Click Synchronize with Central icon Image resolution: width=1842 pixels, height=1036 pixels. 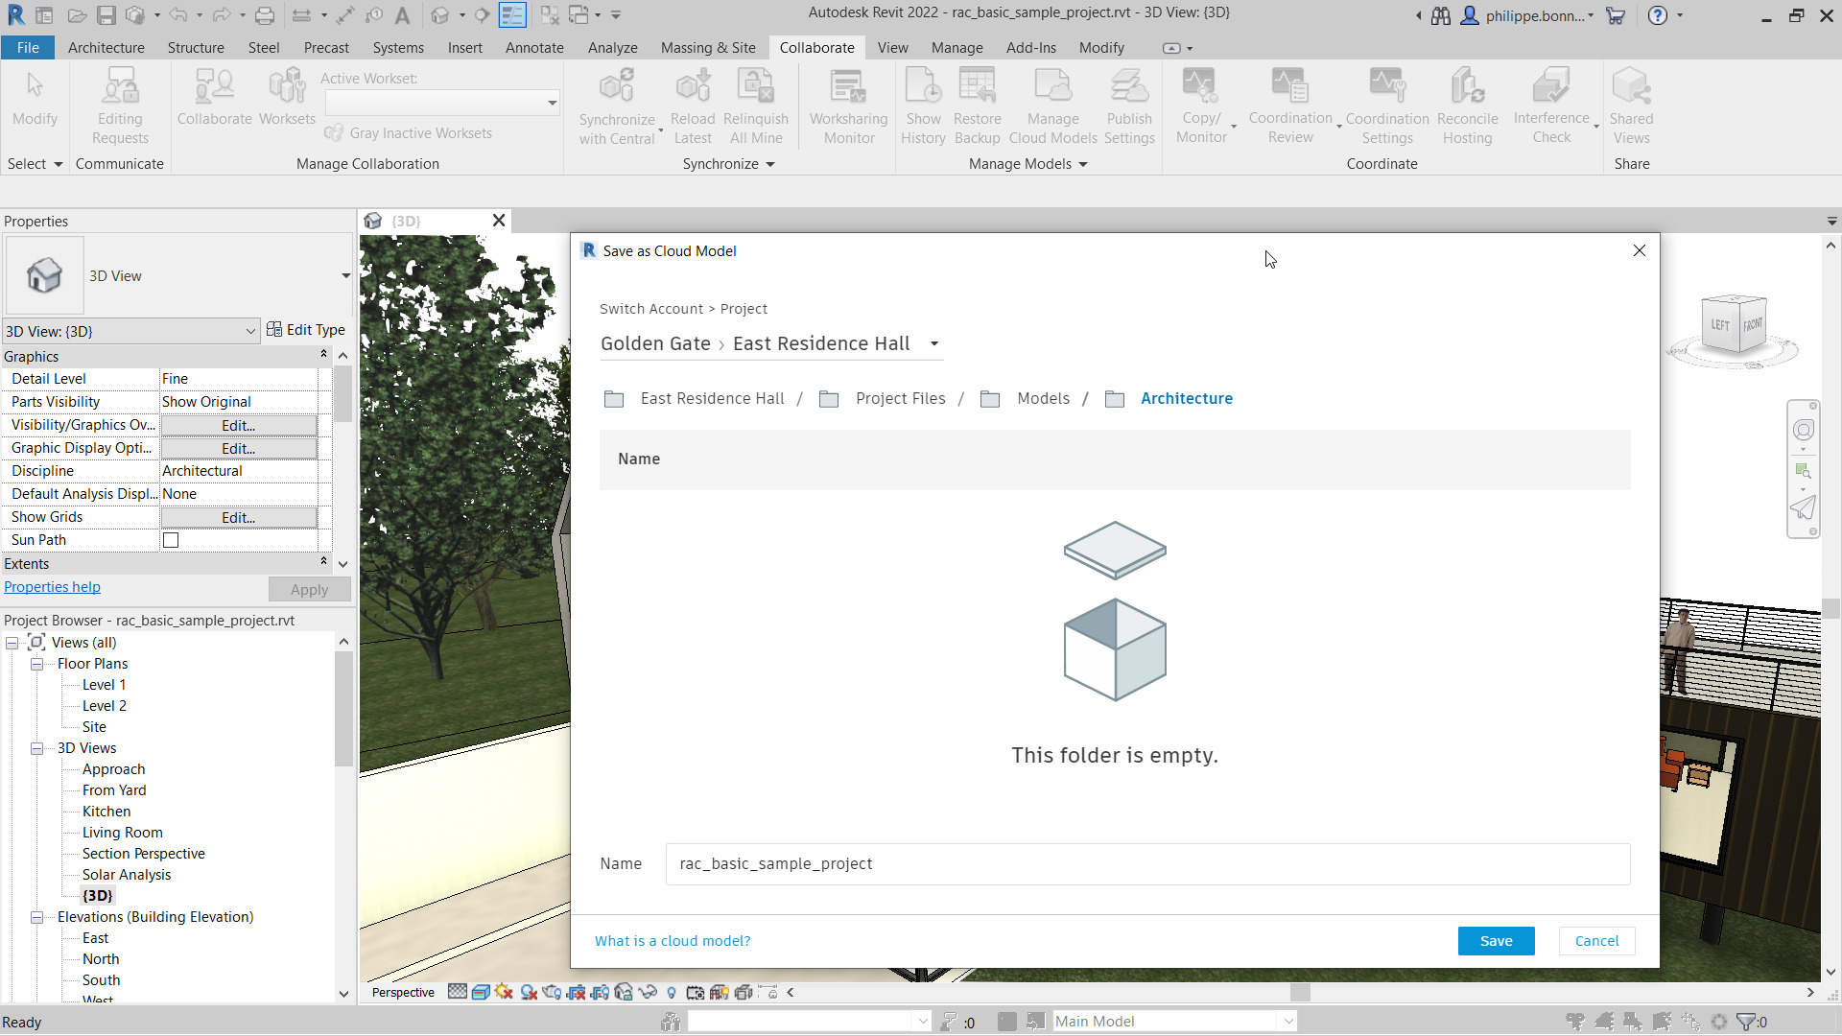point(617,86)
